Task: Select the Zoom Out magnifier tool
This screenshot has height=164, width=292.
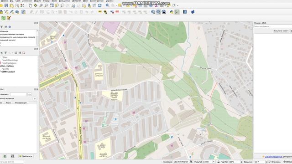Action: point(46,5)
